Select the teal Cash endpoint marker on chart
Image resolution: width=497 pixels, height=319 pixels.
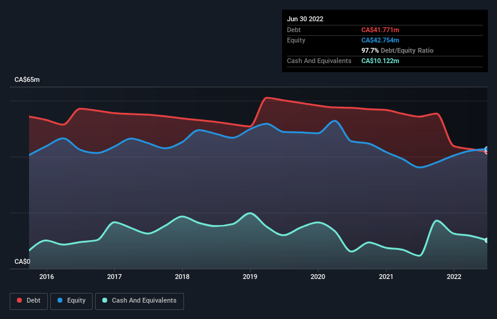point(487,240)
